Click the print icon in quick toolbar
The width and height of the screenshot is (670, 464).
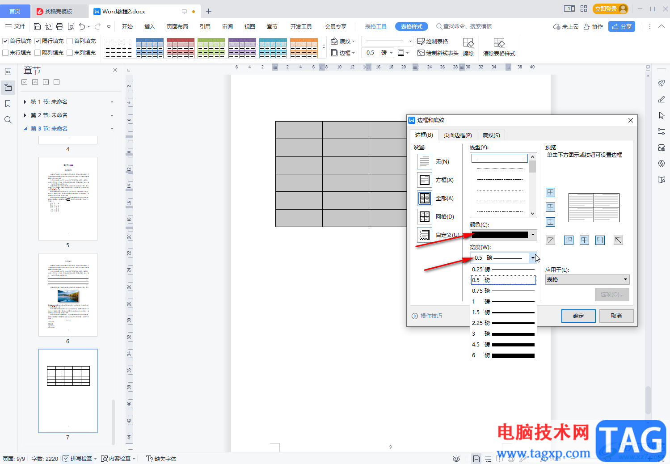pos(59,26)
